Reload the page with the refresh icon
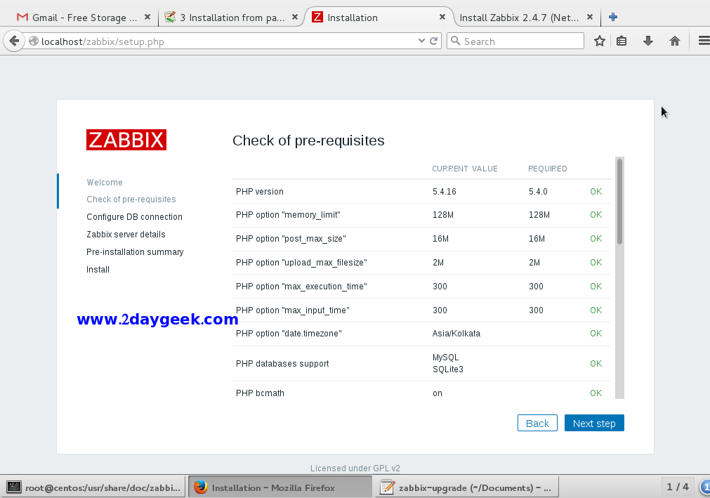 [x=433, y=41]
